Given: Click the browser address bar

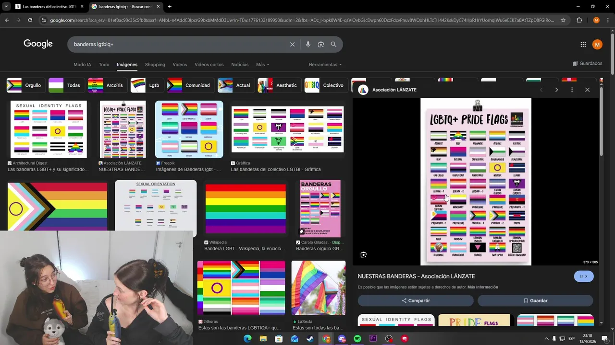Looking at the screenshot, I should [x=302, y=20].
